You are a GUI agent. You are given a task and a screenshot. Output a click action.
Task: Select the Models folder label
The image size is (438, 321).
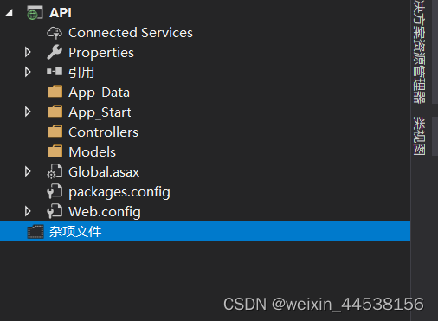coord(92,152)
